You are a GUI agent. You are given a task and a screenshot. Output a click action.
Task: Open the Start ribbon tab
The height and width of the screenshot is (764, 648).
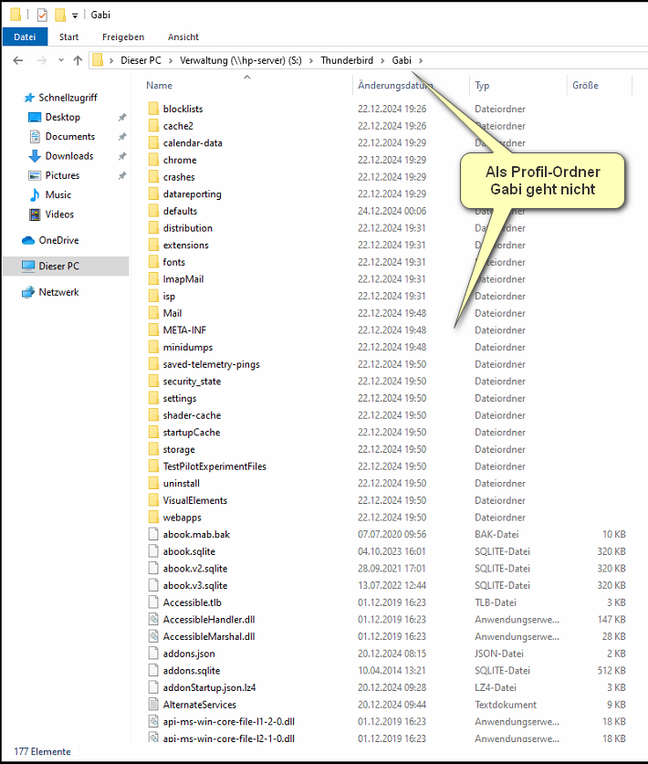[68, 37]
